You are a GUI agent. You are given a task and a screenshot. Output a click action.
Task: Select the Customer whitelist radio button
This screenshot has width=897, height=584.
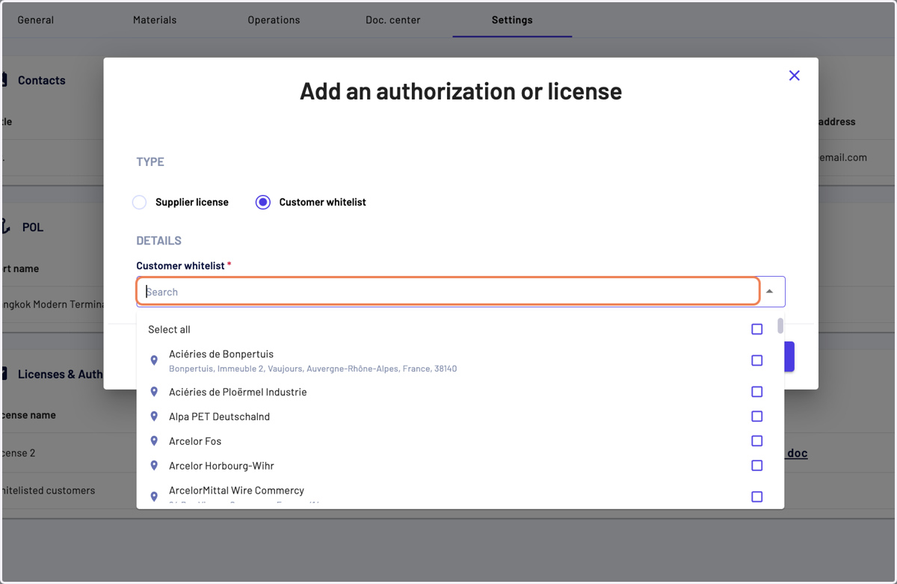tap(262, 202)
